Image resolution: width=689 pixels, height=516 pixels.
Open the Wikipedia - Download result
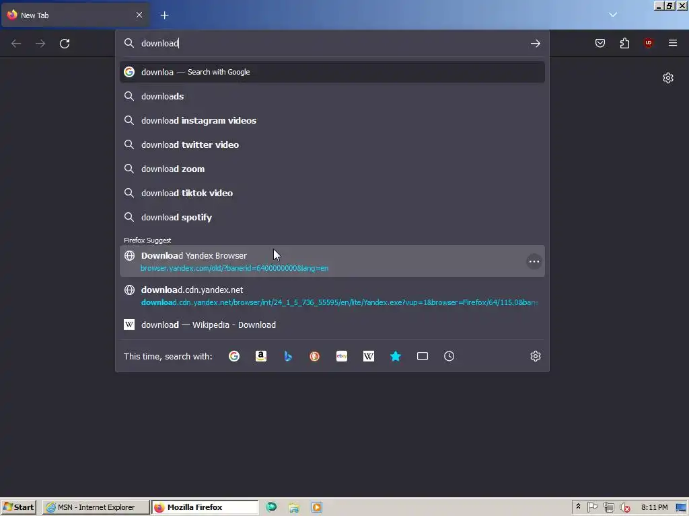(x=332, y=325)
